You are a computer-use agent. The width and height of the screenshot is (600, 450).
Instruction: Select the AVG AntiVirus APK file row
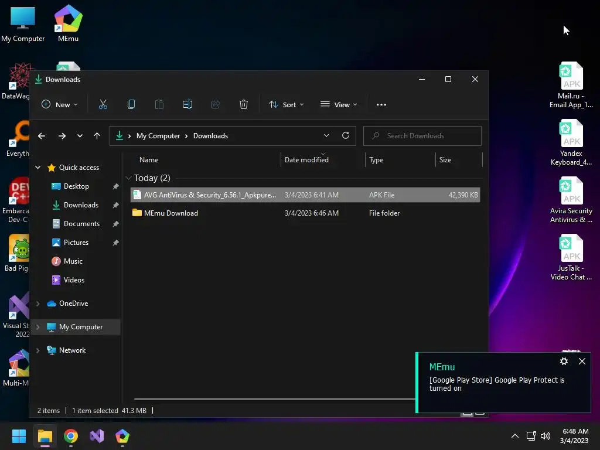pos(305,195)
